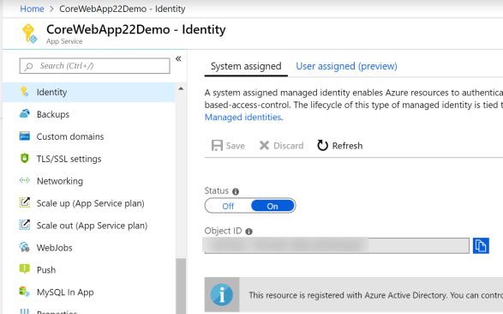Copy the Object ID to clipboard
This screenshot has height=314, width=503.
[x=481, y=245]
